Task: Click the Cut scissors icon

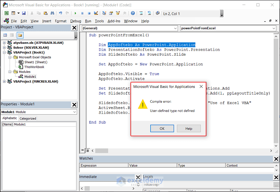Action: coord(32,13)
